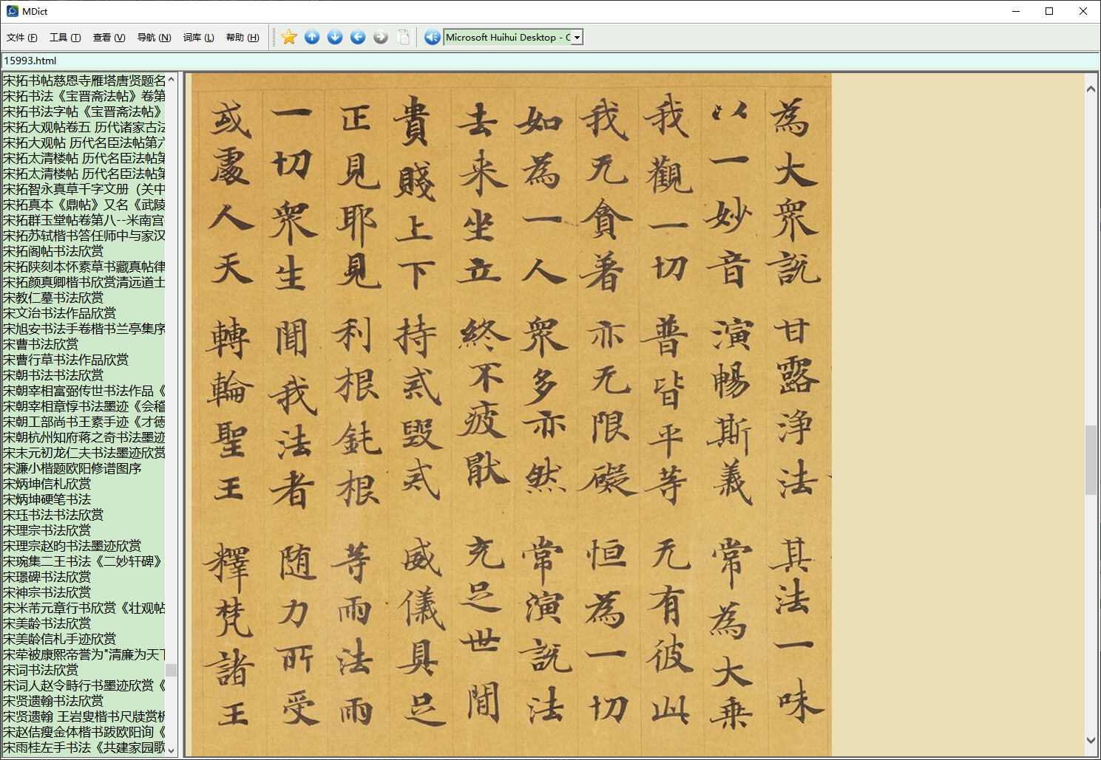
Task: Navigate forward with grey right arrow icon
Action: pyautogui.click(x=381, y=37)
